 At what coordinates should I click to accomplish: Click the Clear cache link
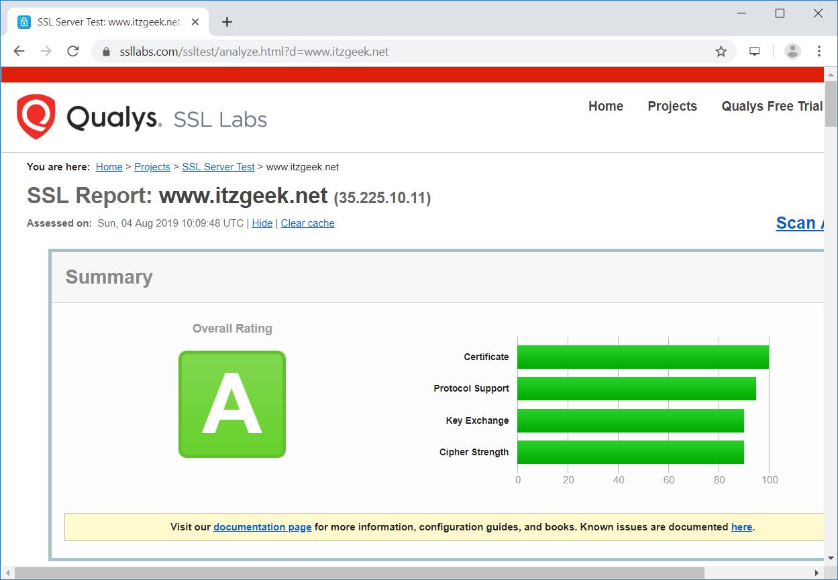click(x=307, y=223)
